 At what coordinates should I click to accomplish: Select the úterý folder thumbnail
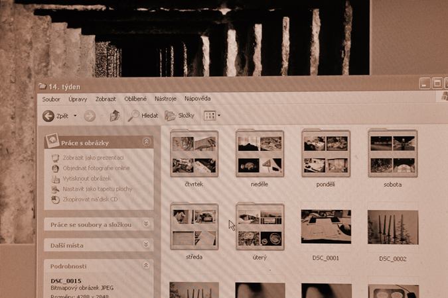click(260, 226)
